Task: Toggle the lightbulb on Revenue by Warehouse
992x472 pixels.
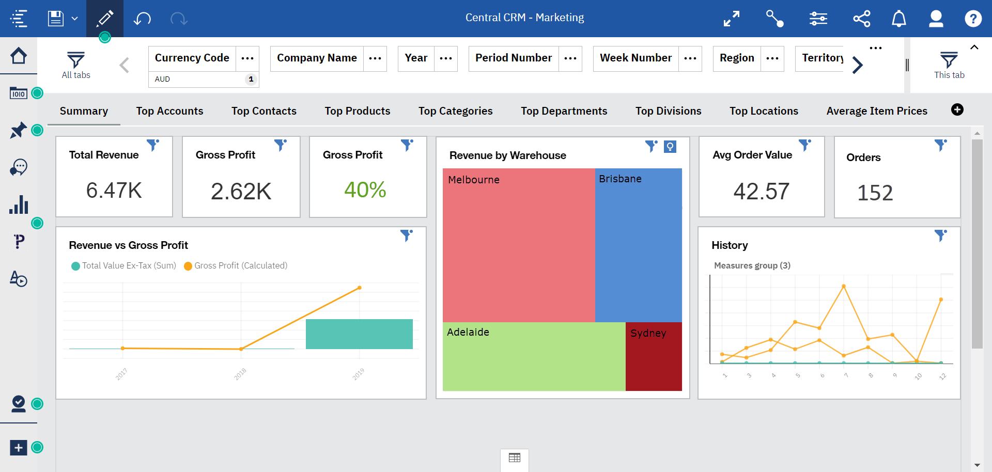Action: (671, 147)
